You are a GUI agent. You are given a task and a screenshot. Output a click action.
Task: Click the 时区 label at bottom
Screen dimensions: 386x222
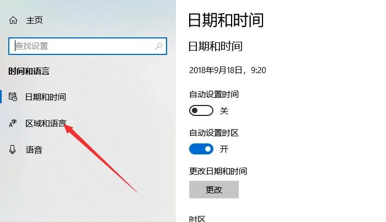197,219
